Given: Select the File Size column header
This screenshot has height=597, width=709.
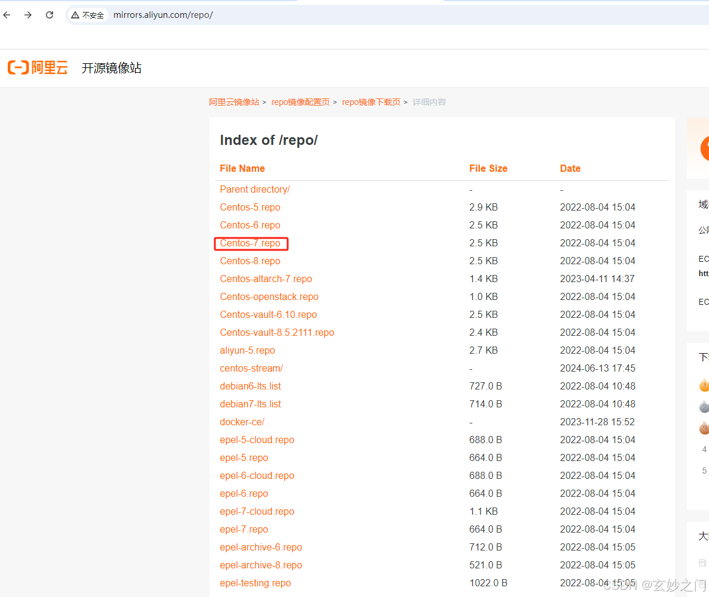Looking at the screenshot, I should 488,169.
